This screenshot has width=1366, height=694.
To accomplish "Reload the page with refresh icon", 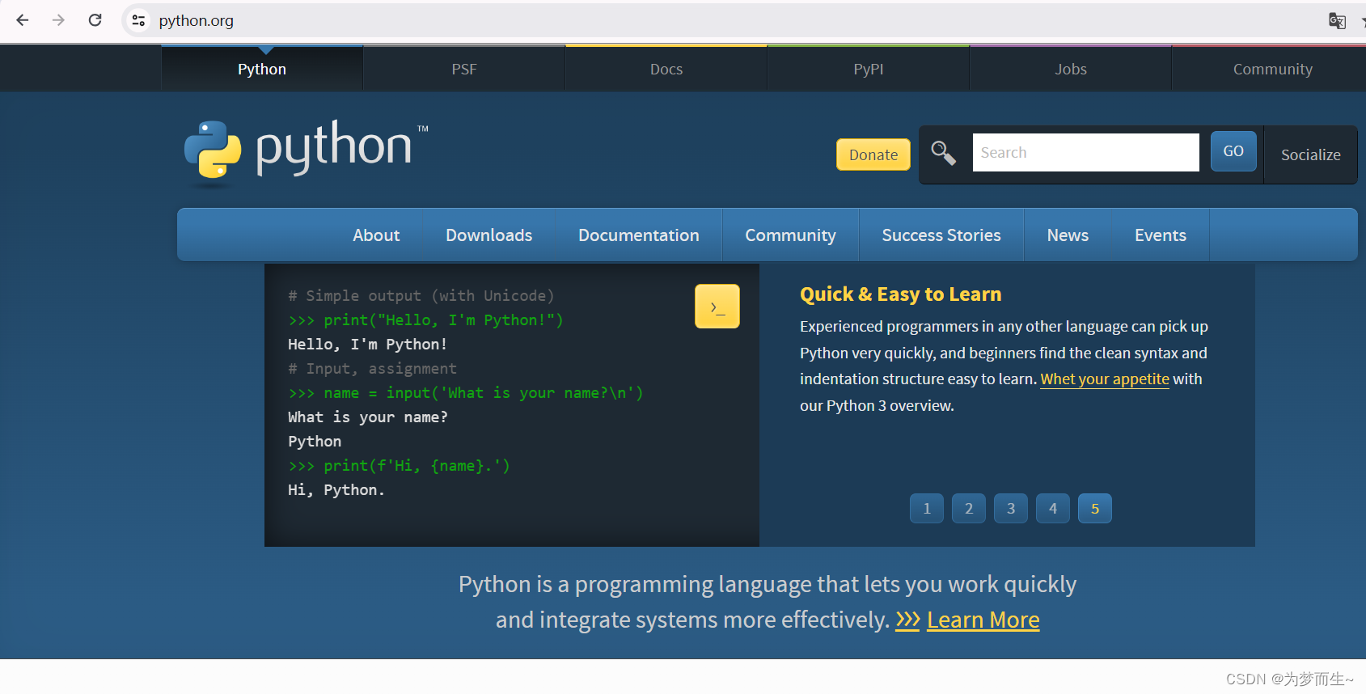I will pyautogui.click(x=95, y=20).
